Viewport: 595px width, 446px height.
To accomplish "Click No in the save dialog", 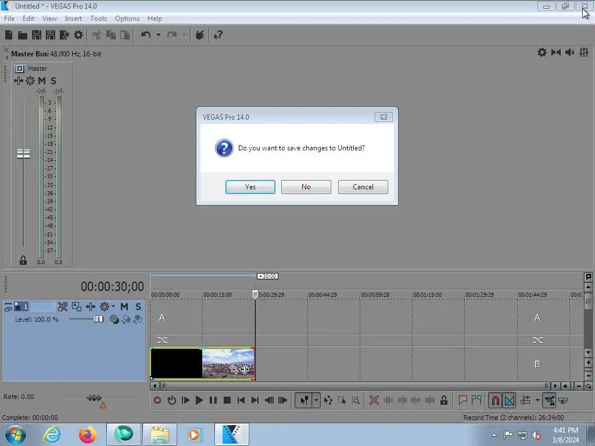I will [306, 187].
